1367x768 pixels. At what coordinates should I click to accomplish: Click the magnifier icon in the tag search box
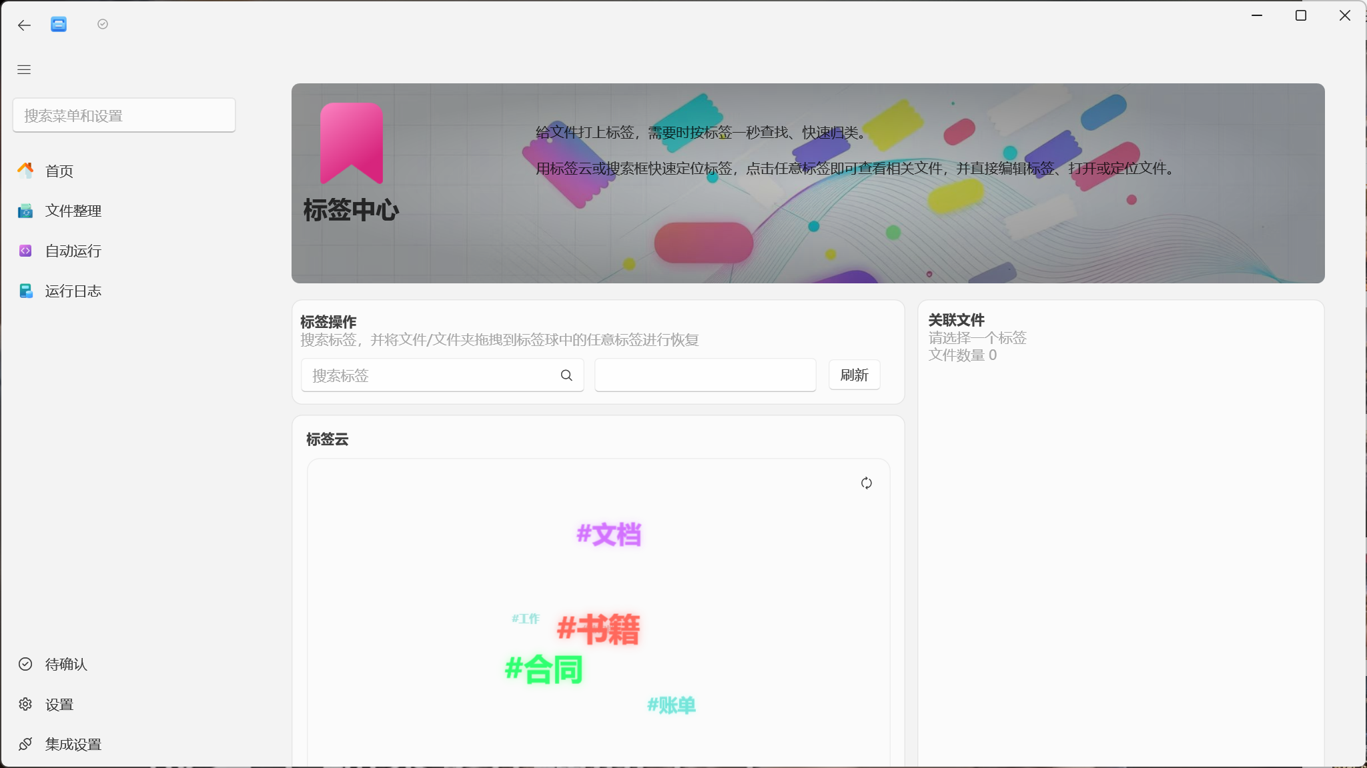566,375
